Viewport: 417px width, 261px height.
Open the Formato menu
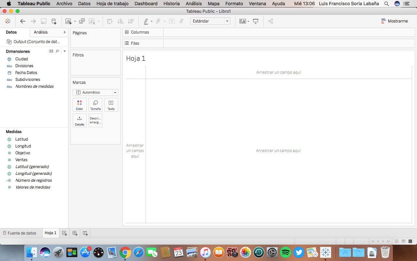click(x=234, y=4)
